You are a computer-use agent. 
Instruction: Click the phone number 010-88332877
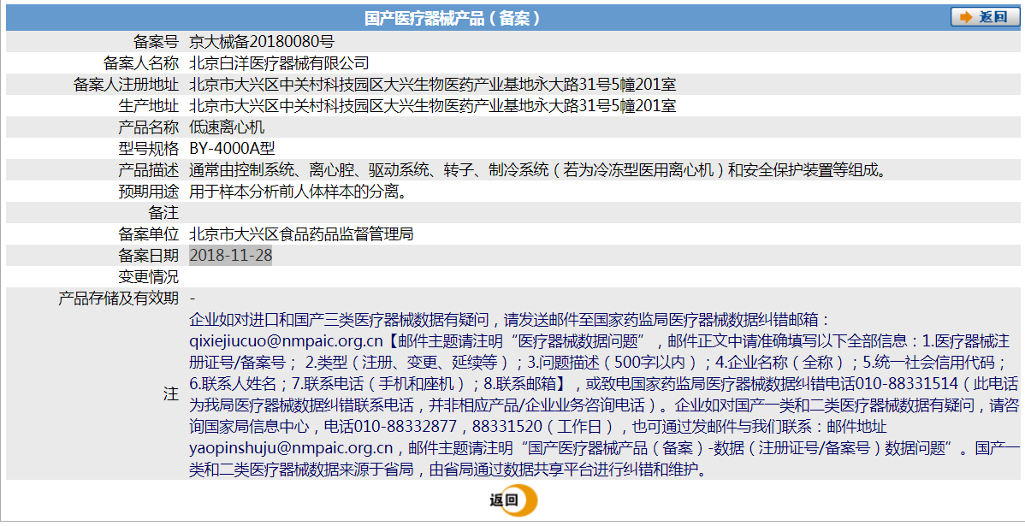pyautogui.click(x=406, y=427)
